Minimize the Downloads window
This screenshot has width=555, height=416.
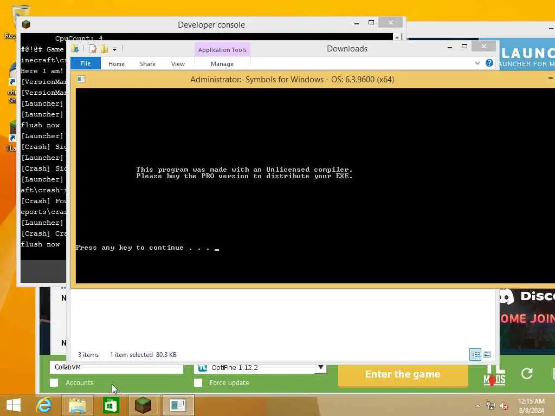(450, 47)
